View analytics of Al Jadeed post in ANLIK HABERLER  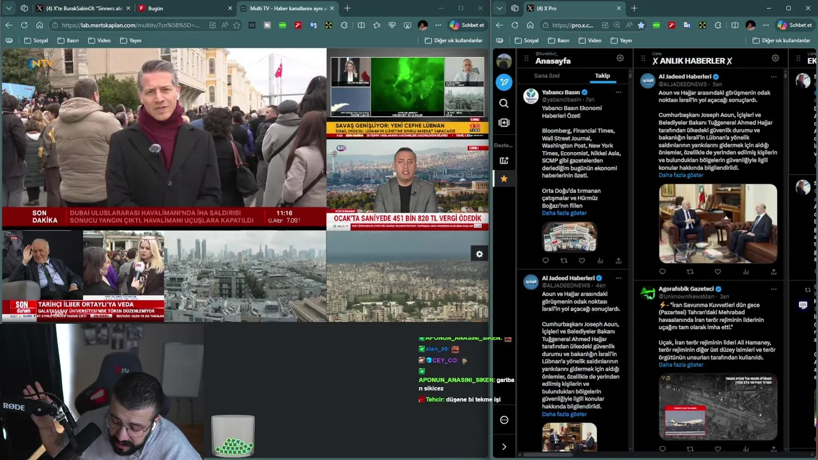pyautogui.click(x=746, y=272)
